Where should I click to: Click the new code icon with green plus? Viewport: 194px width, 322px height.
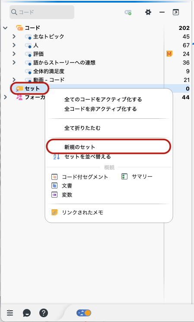point(128,13)
